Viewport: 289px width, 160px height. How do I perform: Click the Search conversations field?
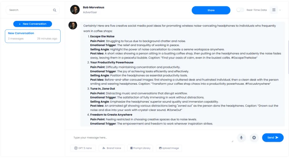click(33, 10)
